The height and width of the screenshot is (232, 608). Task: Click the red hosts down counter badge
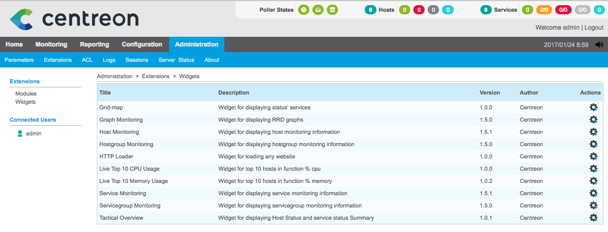(419, 10)
